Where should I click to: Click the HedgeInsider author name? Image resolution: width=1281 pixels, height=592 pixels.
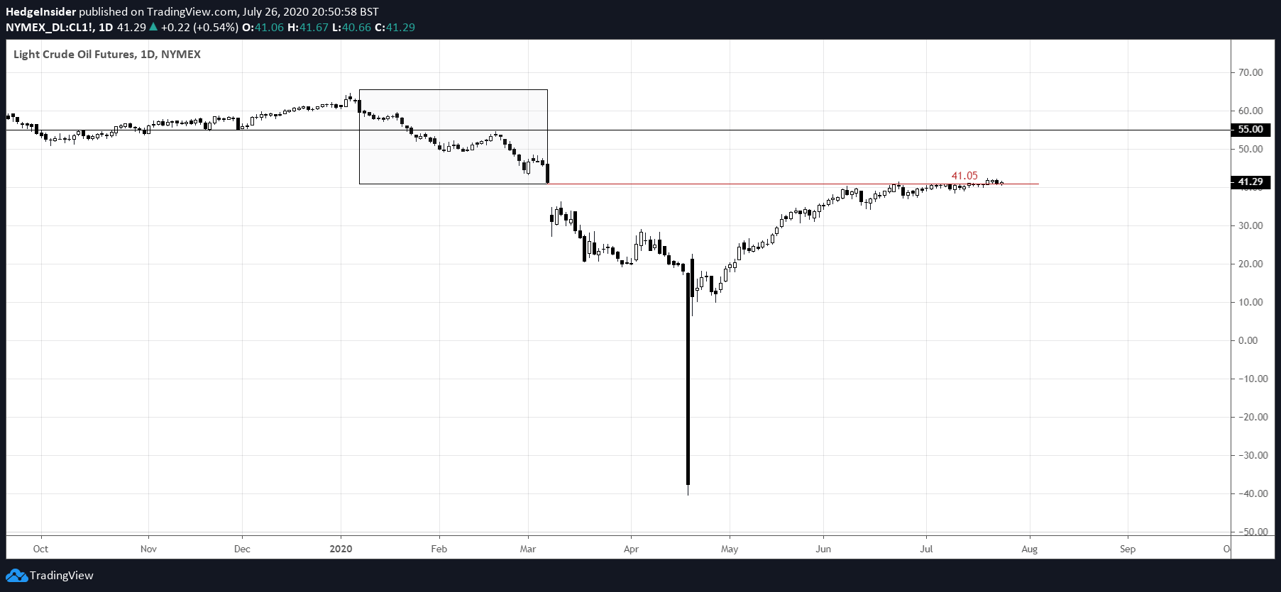click(40, 11)
